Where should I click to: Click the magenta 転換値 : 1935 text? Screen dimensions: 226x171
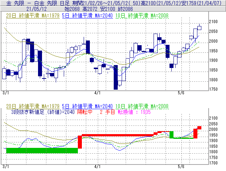pyautogui.click(x=134, y=112)
